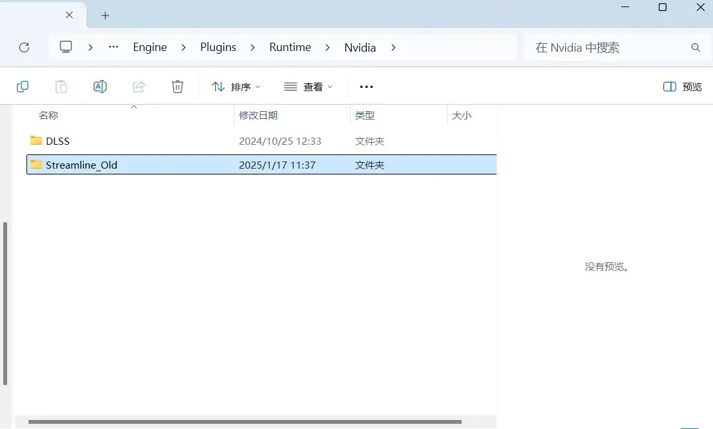Select the DLSS folder
This screenshot has width=713, height=429.
[57, 141]
